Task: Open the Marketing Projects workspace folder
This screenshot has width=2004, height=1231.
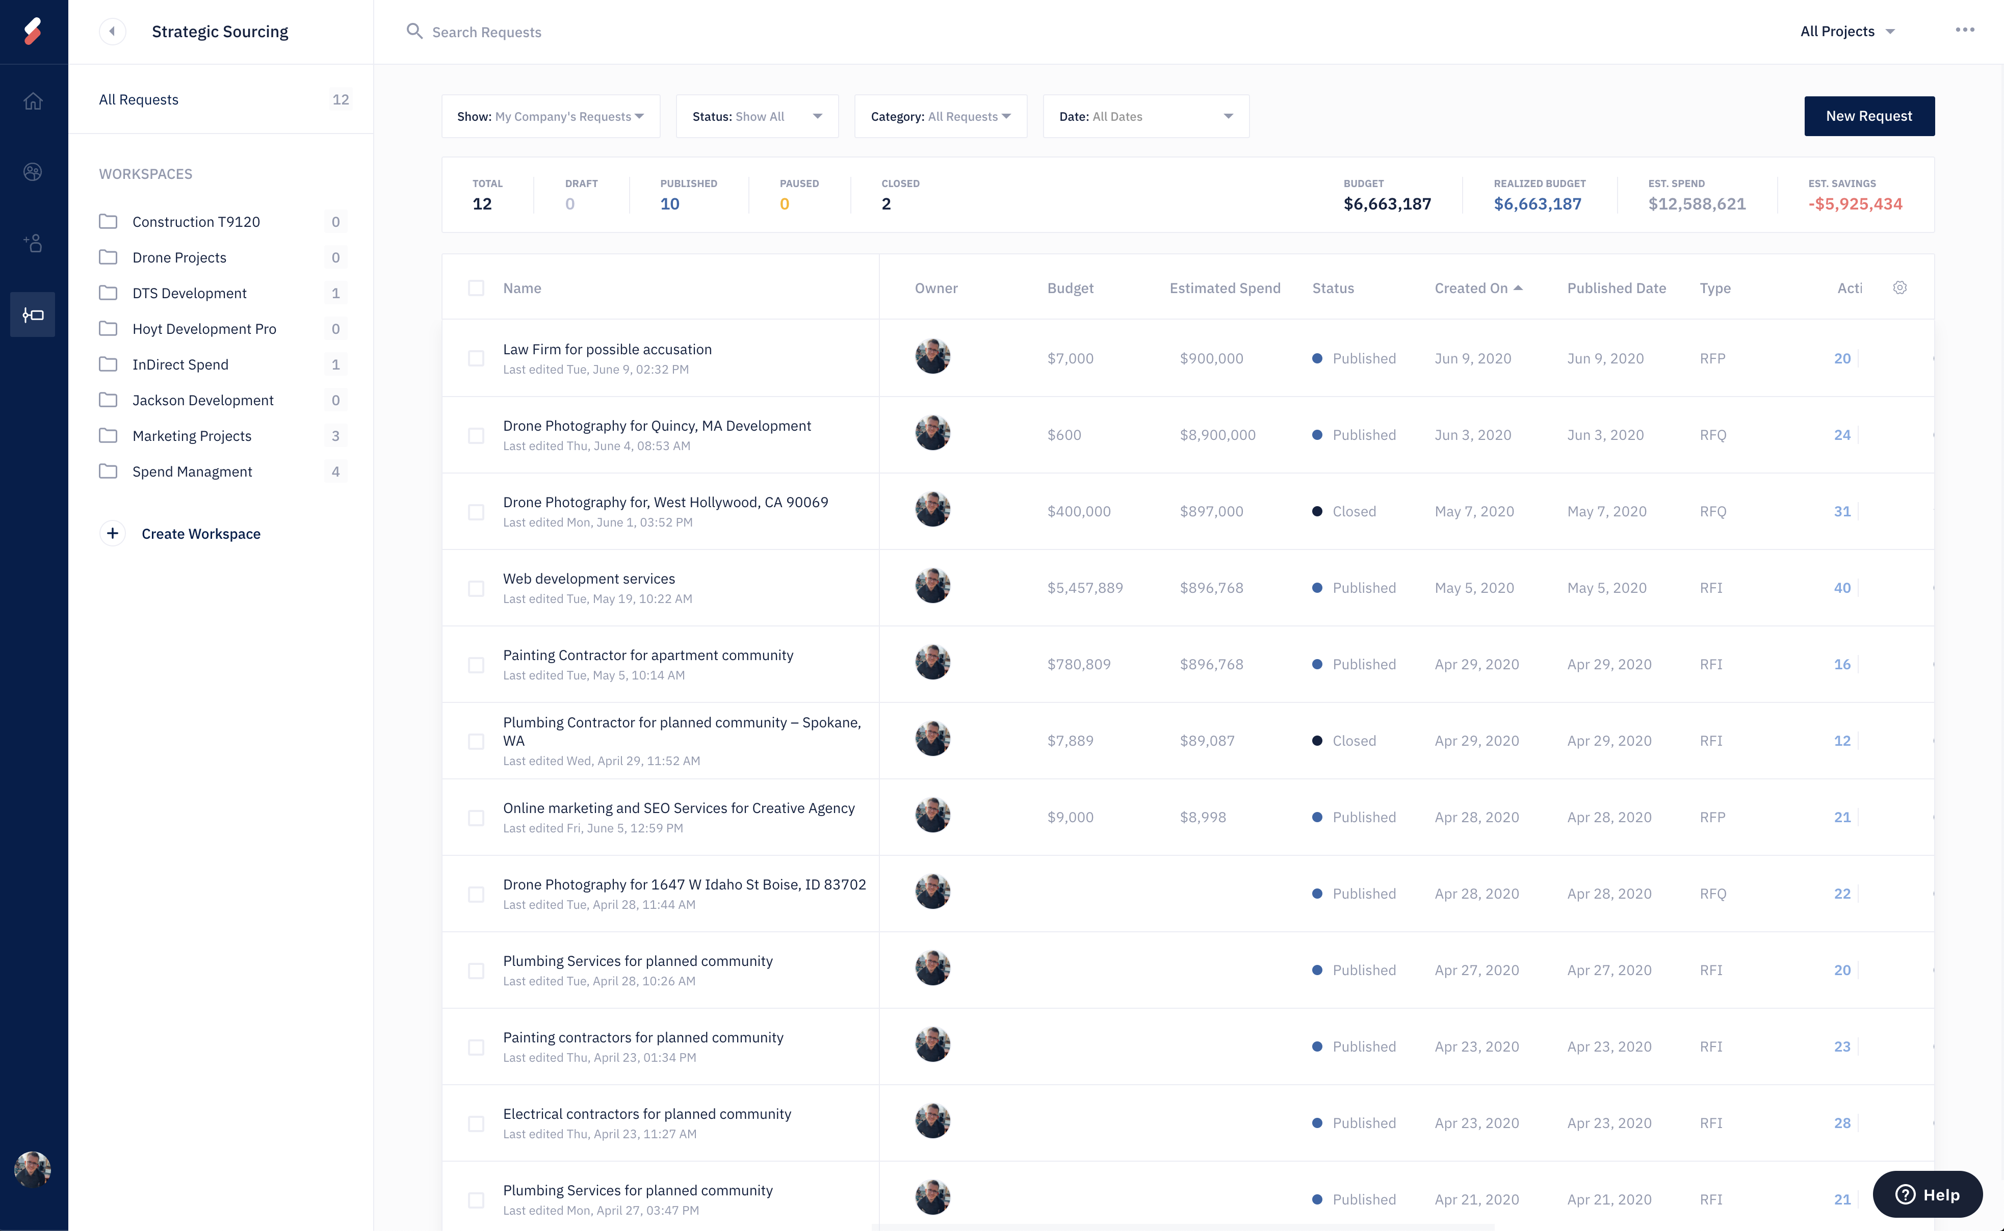Action: point(191,436)
